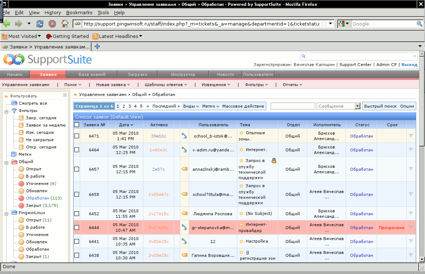
Task: Collapse the Общий department tree node
Action: 6,162
